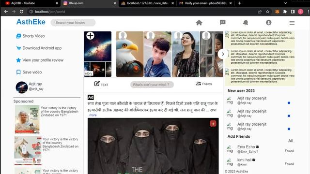Open tab search dropdown chevron
310x174 pixels.
(285, 3)
